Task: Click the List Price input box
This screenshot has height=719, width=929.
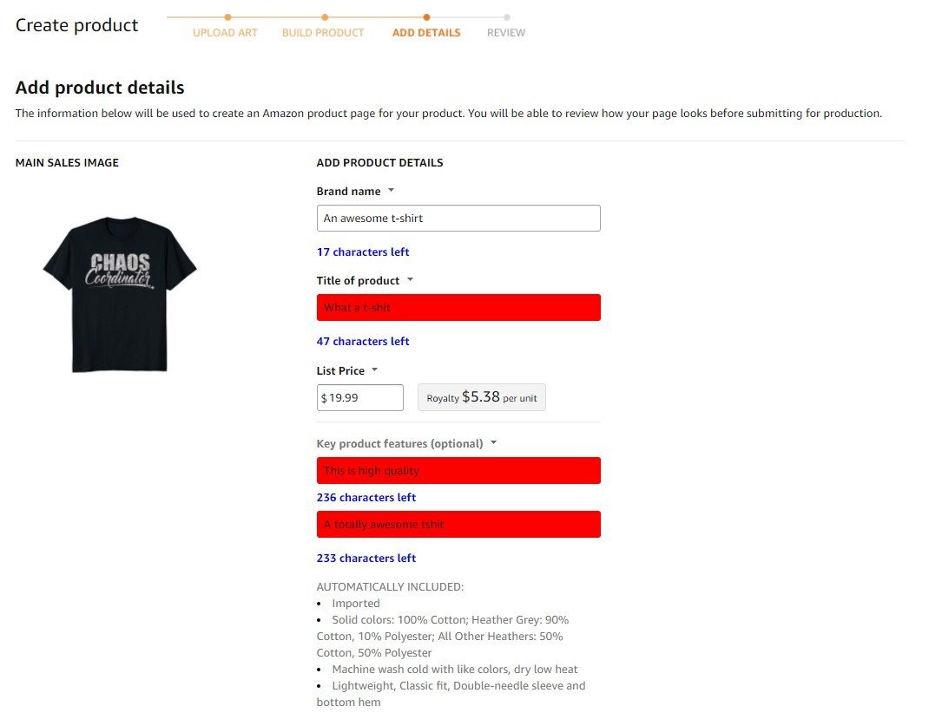Action: (x=360, y=398)
